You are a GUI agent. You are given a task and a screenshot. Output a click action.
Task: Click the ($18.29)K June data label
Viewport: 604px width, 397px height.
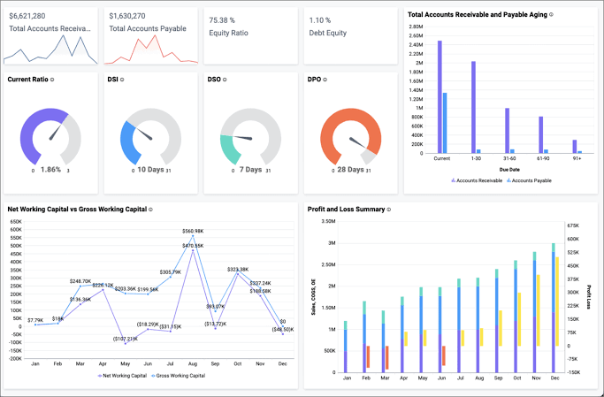[148, 324]
